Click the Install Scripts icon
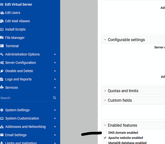The width and height of the screenshot is (165, 144). pos(2,29)
